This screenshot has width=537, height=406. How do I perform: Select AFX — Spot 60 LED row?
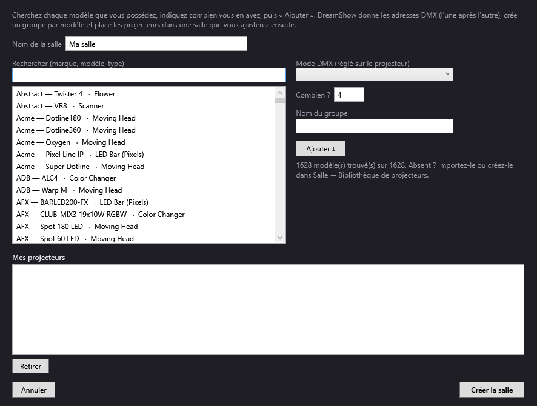point(144,238)
